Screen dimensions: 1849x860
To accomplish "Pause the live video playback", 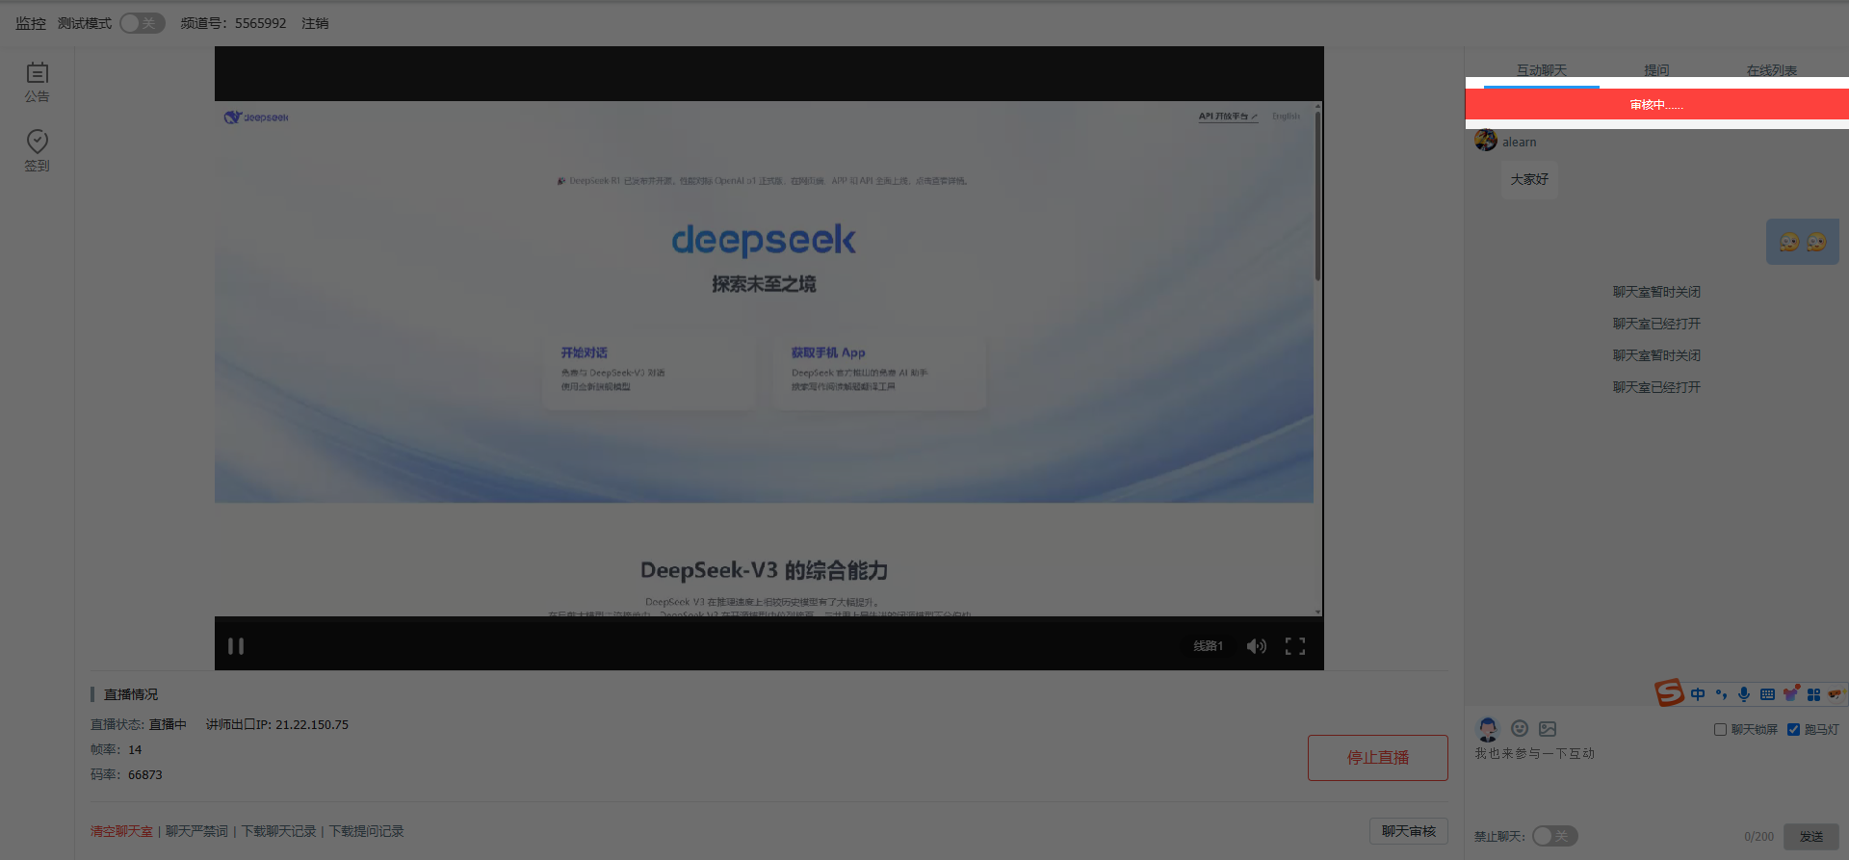I will coord(236,646).
